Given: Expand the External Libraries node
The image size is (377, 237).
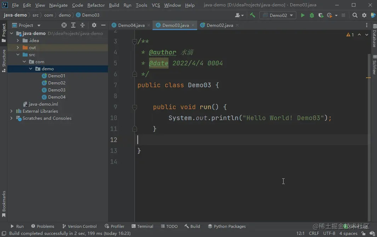Looking at the screenshot, I should (11, 111).
